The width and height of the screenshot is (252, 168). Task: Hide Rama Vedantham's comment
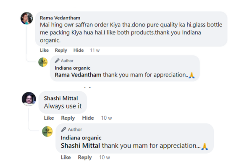79,50
